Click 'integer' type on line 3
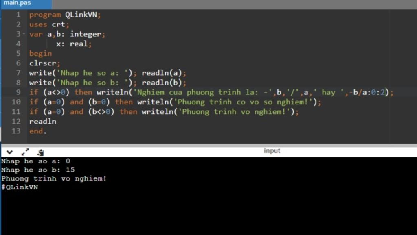Screen dimensions: 417x235 coord(86,34)
